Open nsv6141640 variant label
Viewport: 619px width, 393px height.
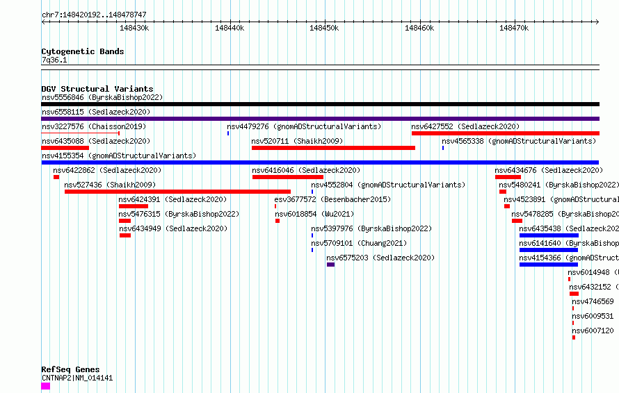click(x=569, y=243)
